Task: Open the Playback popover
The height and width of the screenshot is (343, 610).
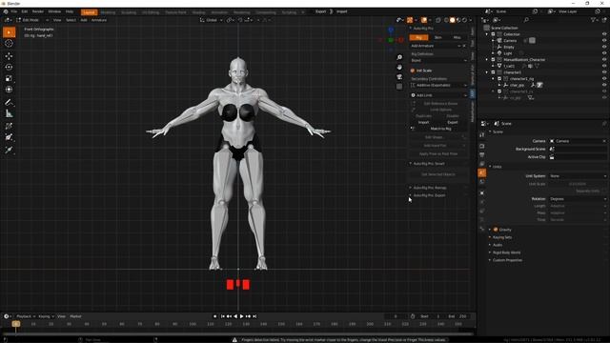Action: tap(26, 316)
